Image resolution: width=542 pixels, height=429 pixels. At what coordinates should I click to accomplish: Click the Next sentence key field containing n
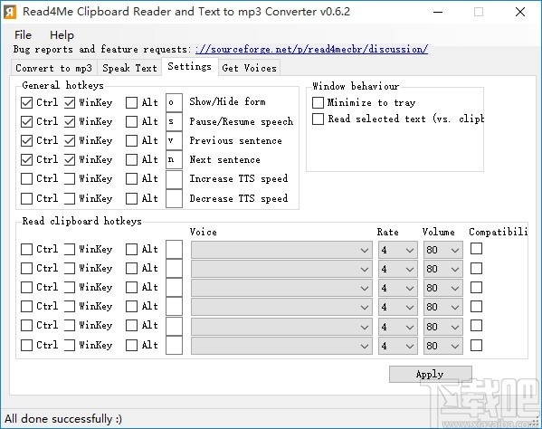tap(174, 159)
